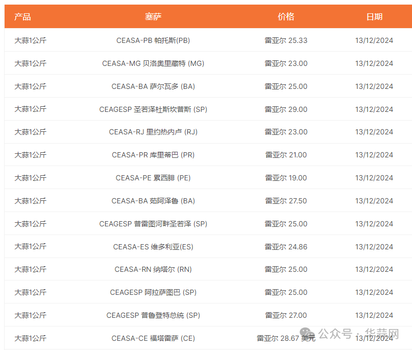Click 大蒜1公斤 in the CEASA-CE row
The height and width of the screenshot is (350, 412).
pyautogui.click(x=31, y=338)
